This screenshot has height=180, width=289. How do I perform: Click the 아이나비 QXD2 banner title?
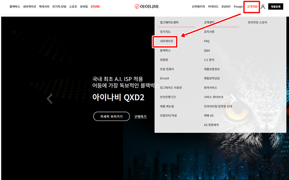(x=118, y=97)
